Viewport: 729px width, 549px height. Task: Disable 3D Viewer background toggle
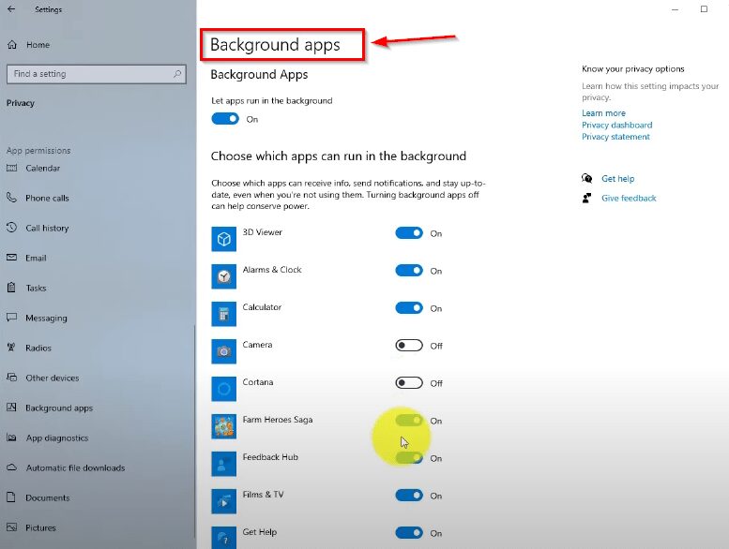tap(409, 233)
